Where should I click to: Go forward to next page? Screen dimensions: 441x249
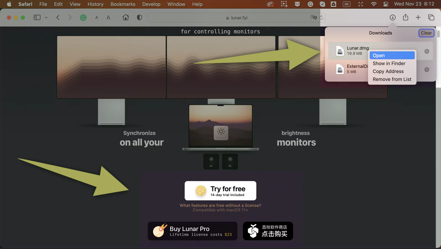[x=70, y=17]
